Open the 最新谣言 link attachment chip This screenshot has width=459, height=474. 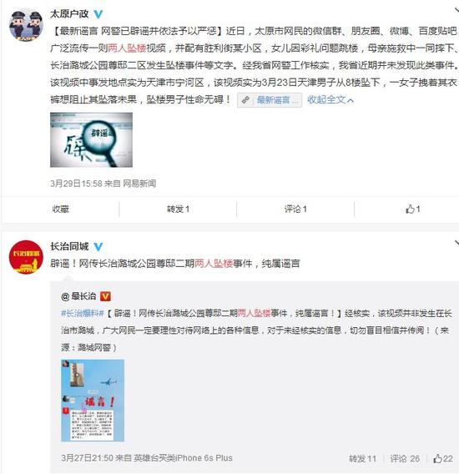click(270, 100)
